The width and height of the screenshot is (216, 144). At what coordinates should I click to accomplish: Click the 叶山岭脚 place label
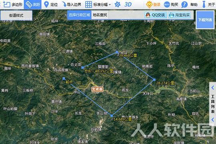pyautogui.click(x=10, y=109)
